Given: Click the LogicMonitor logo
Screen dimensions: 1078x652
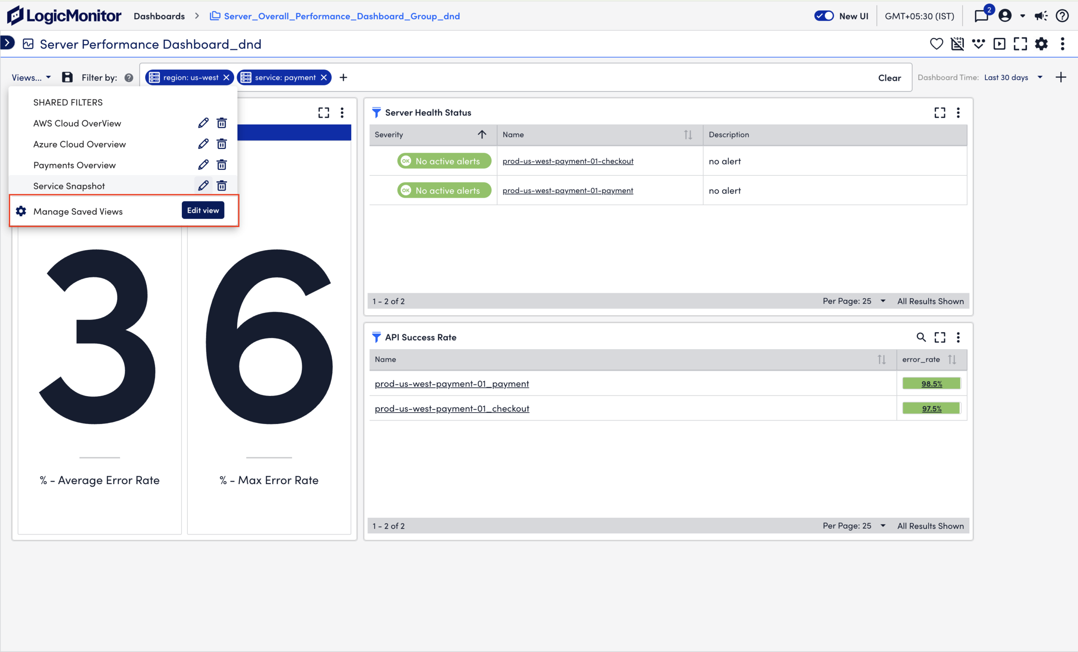Looking at the screenshot, I should click(64, 16).
